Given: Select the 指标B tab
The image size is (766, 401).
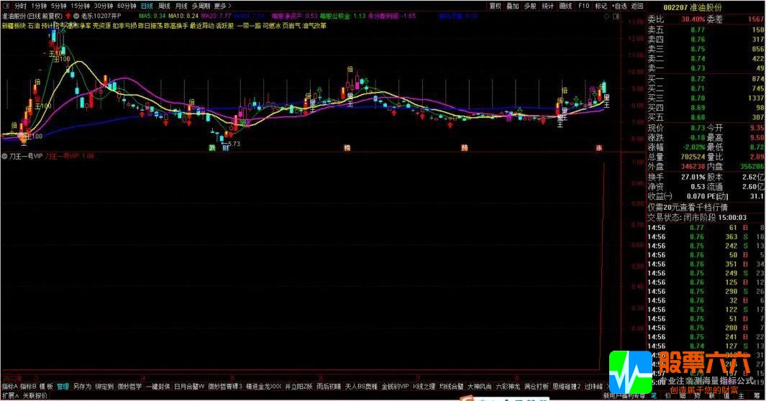Looking at the screenshot, I should pos(28,387).
